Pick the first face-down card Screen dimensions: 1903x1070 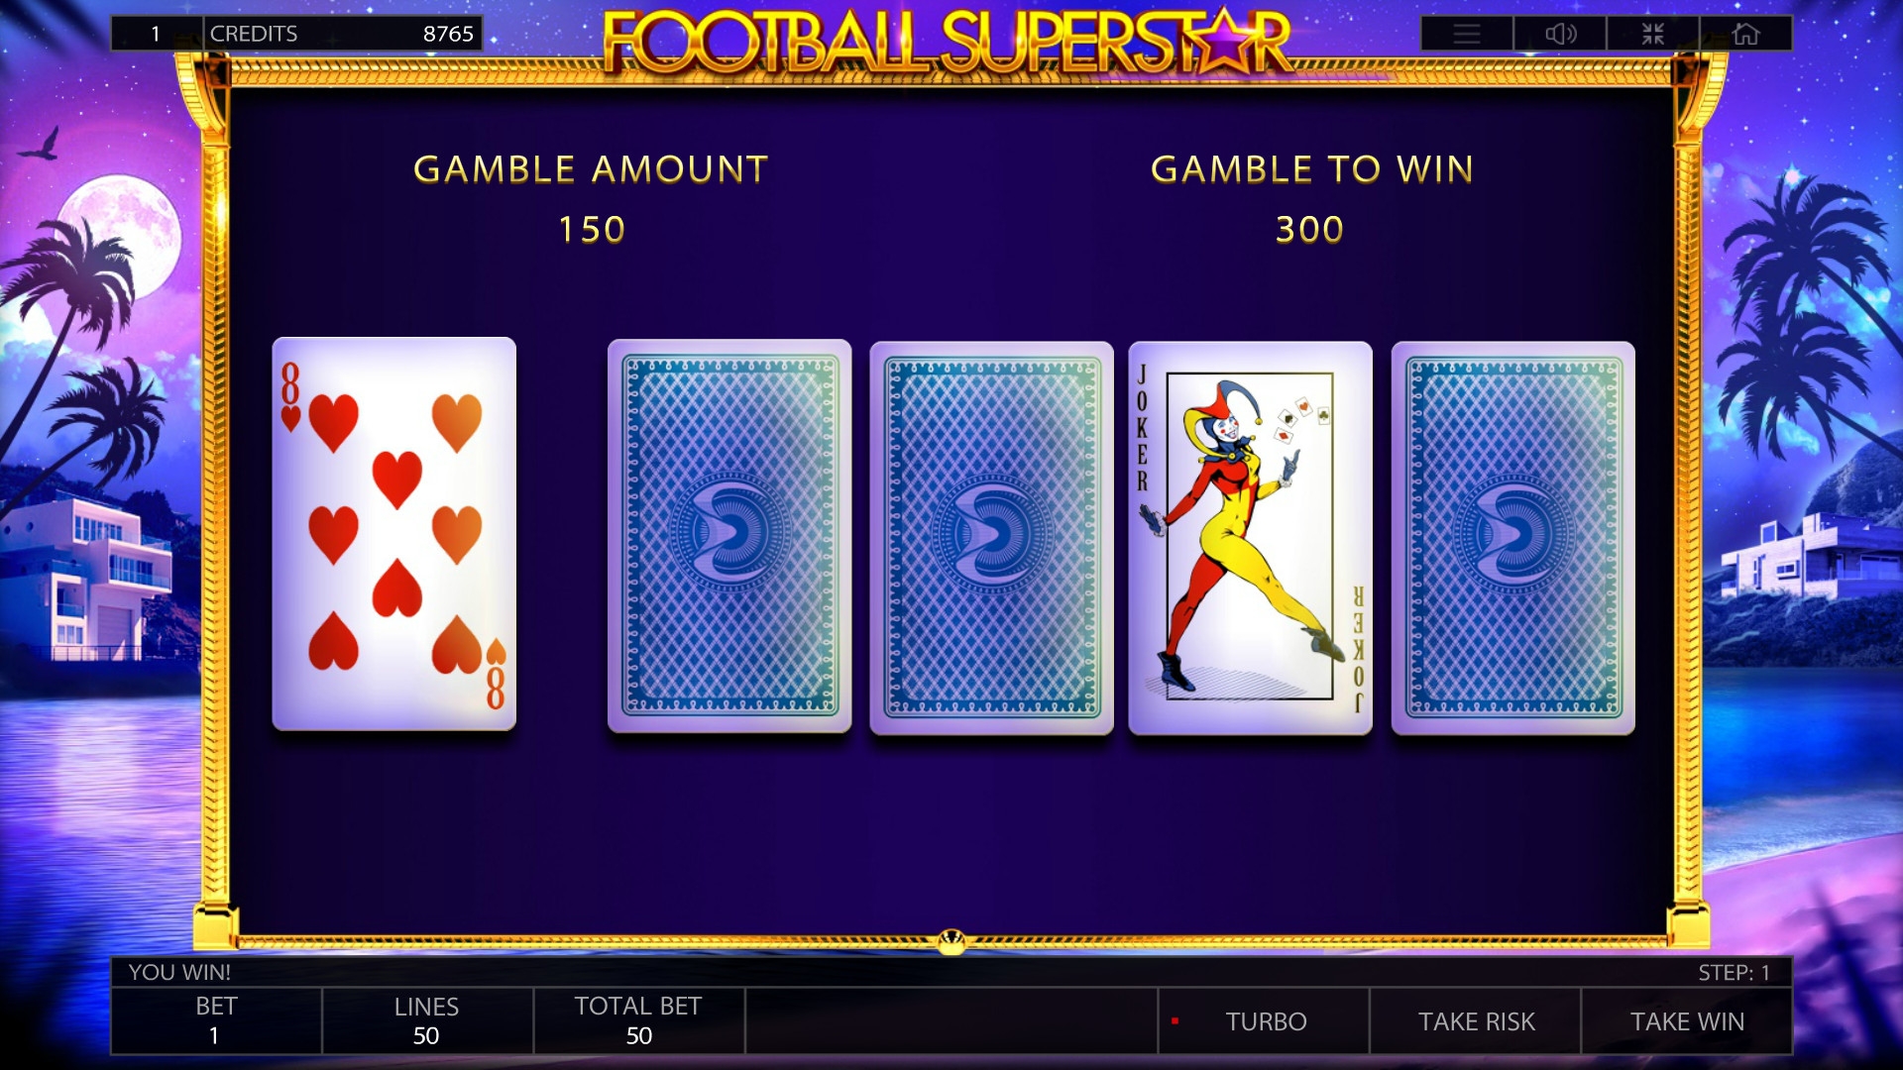click(729, 537)
